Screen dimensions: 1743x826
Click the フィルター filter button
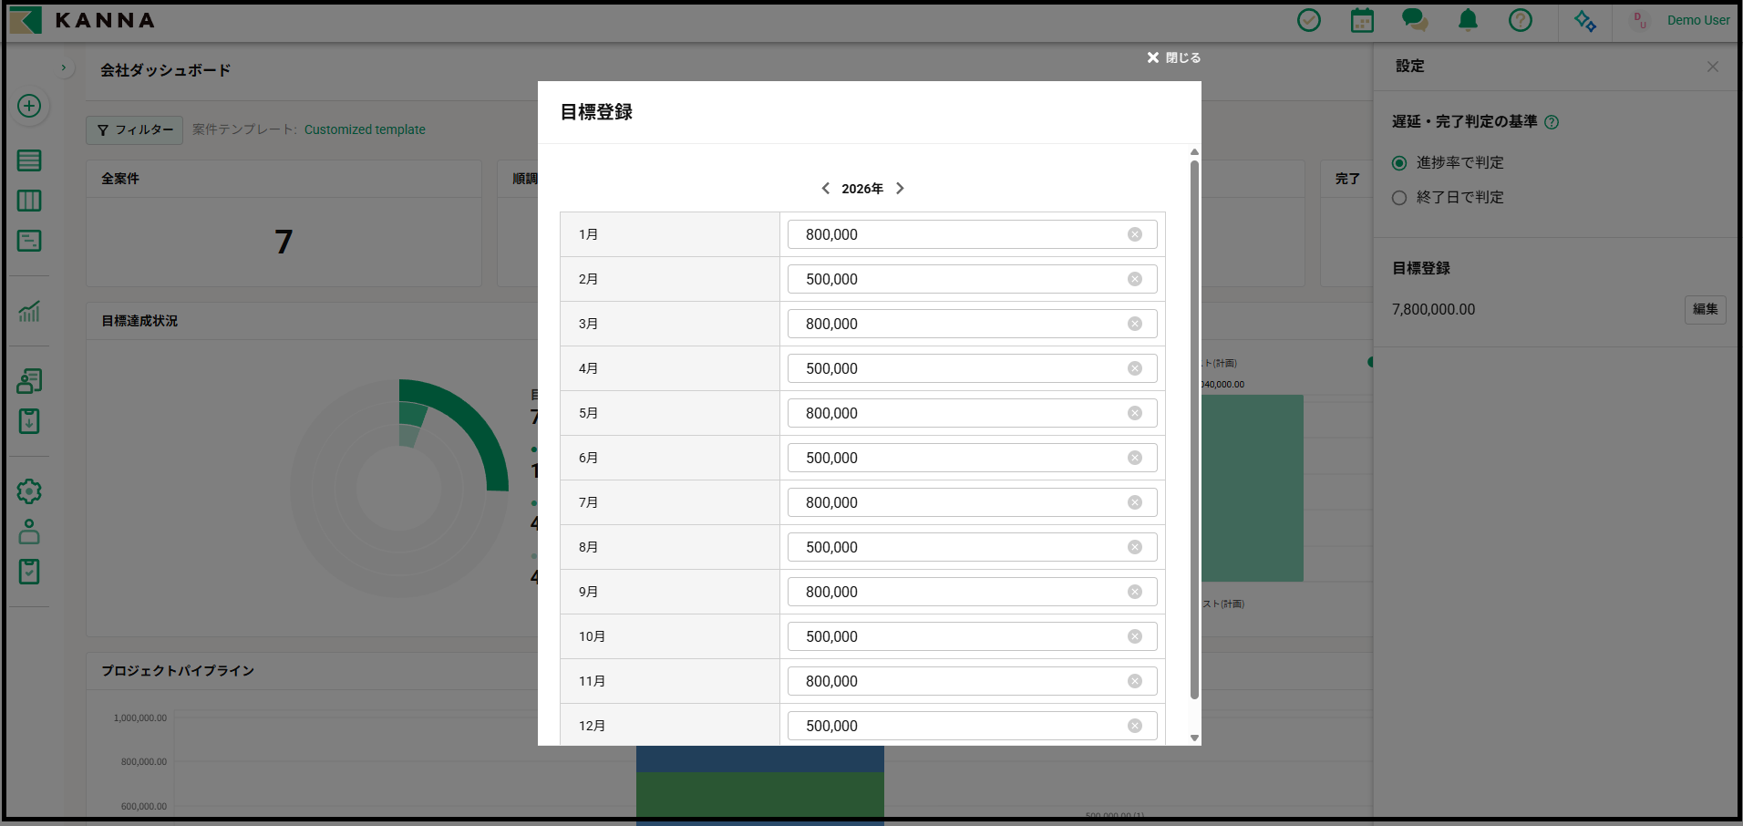[135, 130]
